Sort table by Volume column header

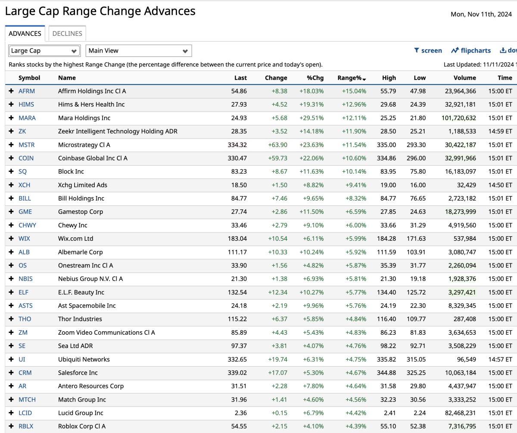coord(464,78)
